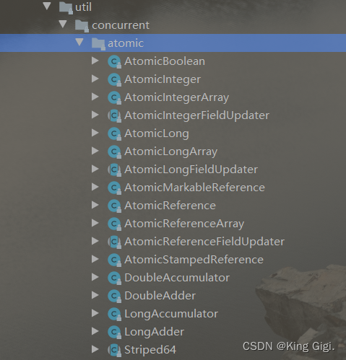Click the AtomicBoolean class icon

click(x=114, y=61)
